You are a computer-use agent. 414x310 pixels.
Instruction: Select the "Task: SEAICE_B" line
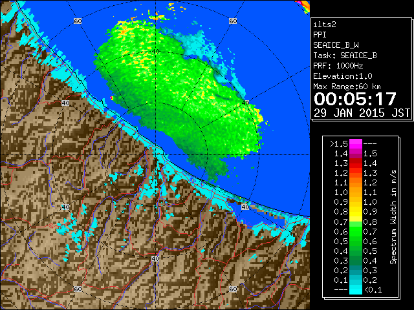[x=345, y=56]
